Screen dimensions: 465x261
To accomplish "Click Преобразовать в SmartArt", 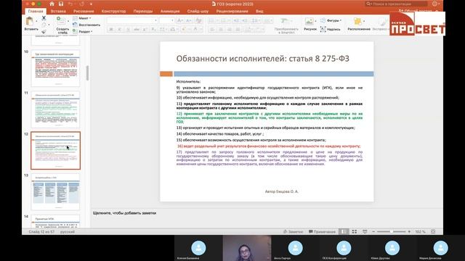I will pos(286,25).
